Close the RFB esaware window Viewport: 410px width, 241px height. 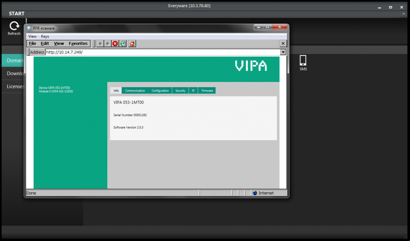tap(279, 27)
